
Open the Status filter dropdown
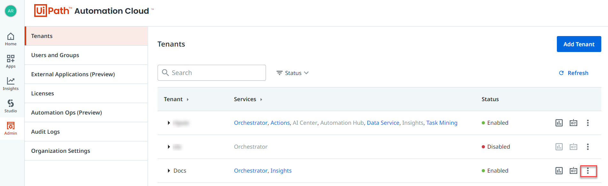(x=292, y=73)
